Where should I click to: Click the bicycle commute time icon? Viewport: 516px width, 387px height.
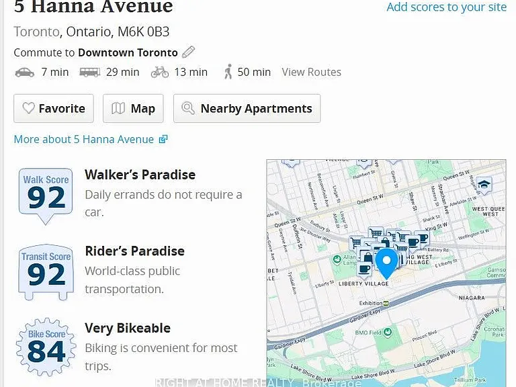160,72
